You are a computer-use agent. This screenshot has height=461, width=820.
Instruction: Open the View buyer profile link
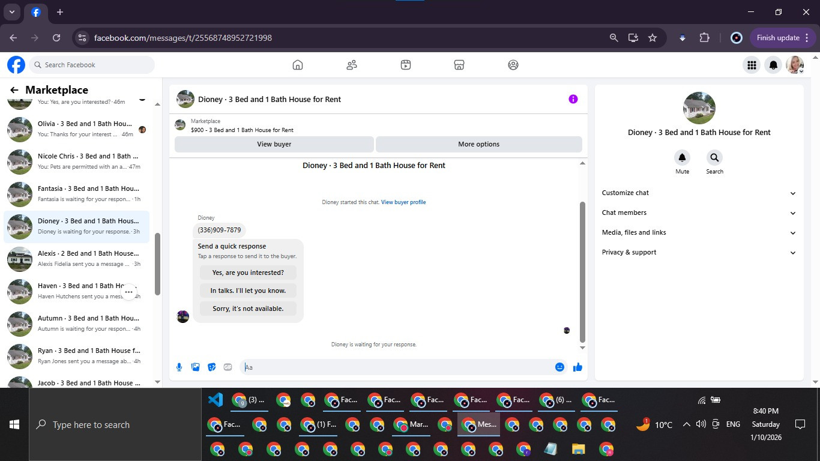[x=403, y=202]
